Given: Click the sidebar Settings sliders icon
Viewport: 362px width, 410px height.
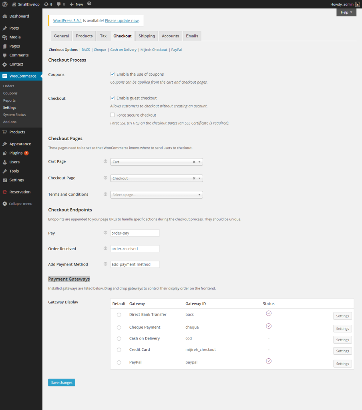Looking at the screenshot, I should point(5,180).
